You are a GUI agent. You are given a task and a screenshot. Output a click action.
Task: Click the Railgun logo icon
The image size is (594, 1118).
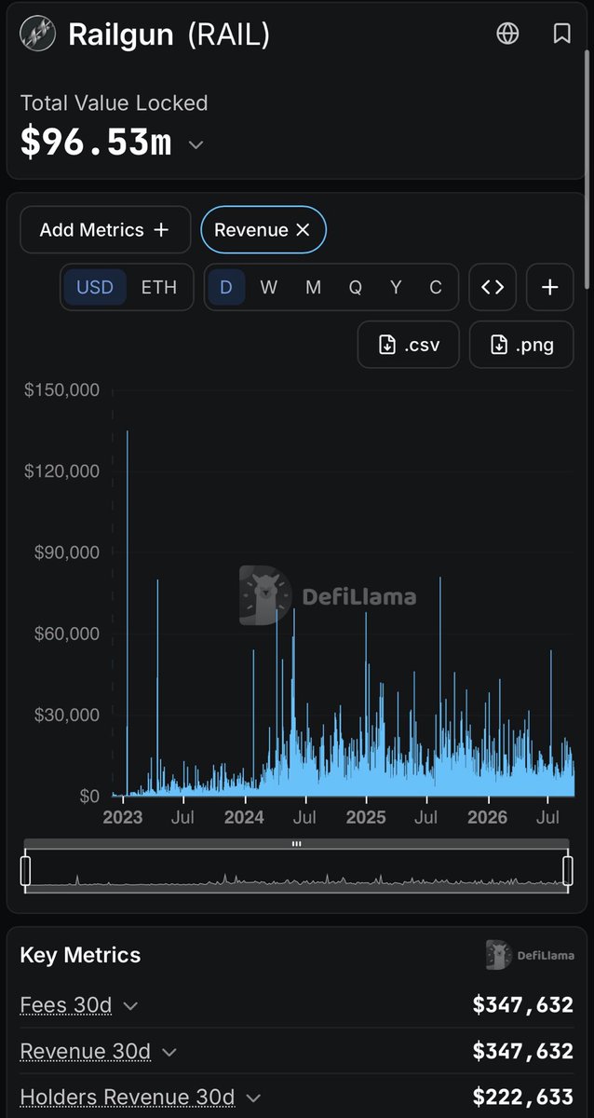pos(37,34)
